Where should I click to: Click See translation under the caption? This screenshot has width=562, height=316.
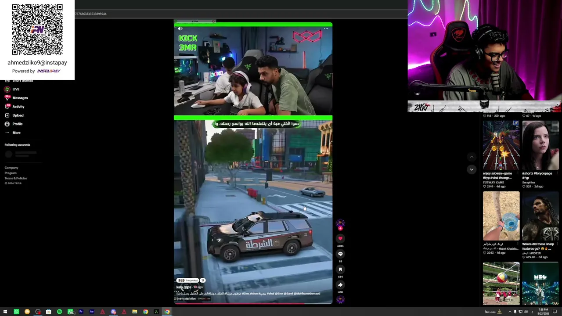coord(186,298)
